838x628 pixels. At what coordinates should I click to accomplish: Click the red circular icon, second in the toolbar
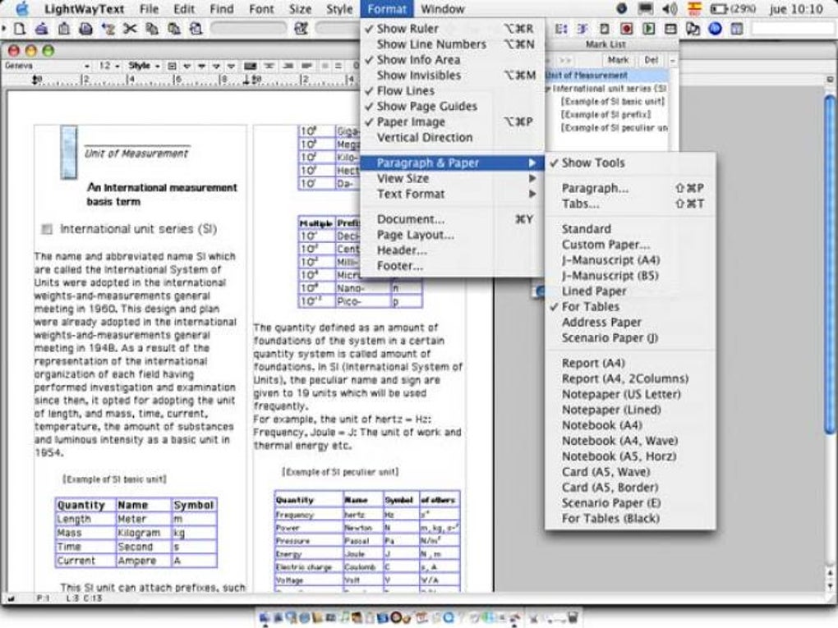pos(42,28)
